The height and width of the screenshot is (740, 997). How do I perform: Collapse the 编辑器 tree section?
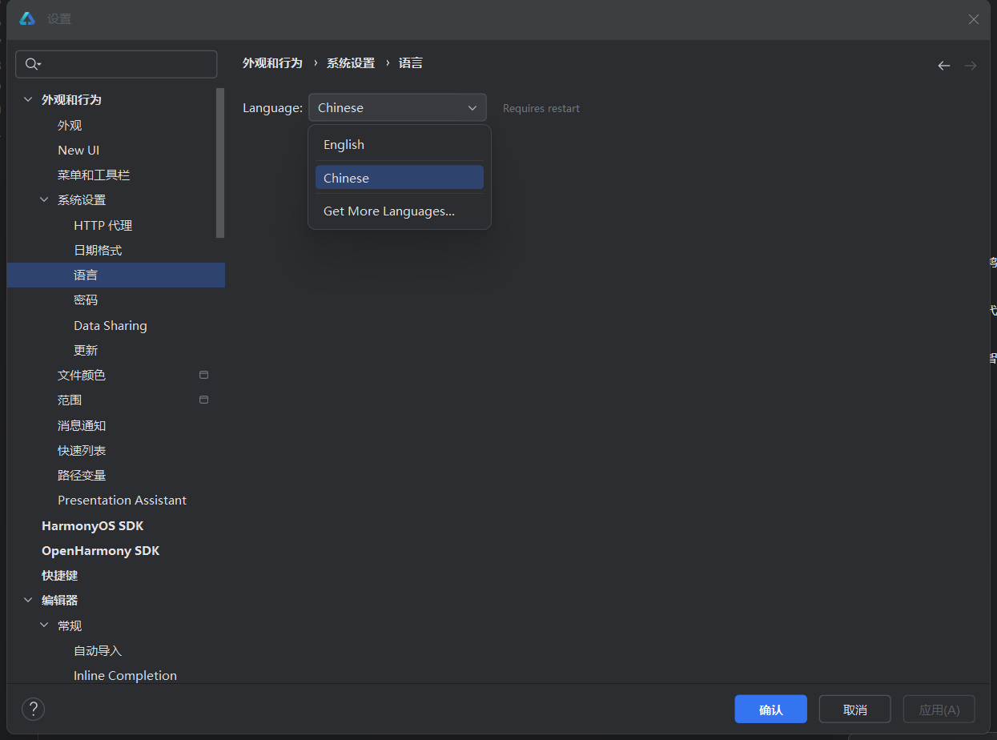point(28,600)
